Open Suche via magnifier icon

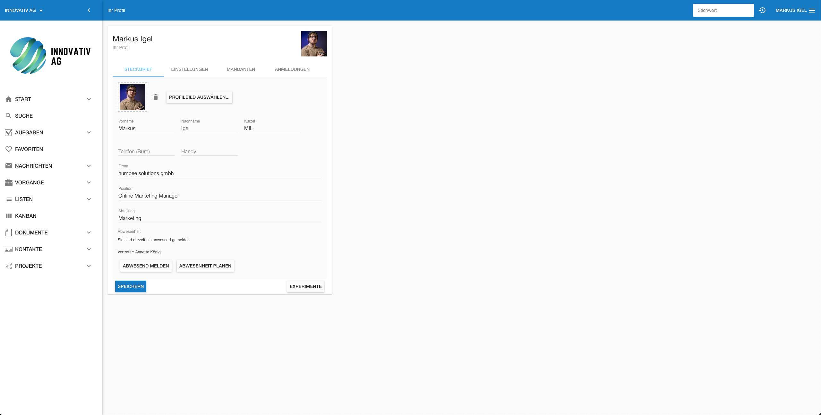pyautogui.click(x=9, y=116)
